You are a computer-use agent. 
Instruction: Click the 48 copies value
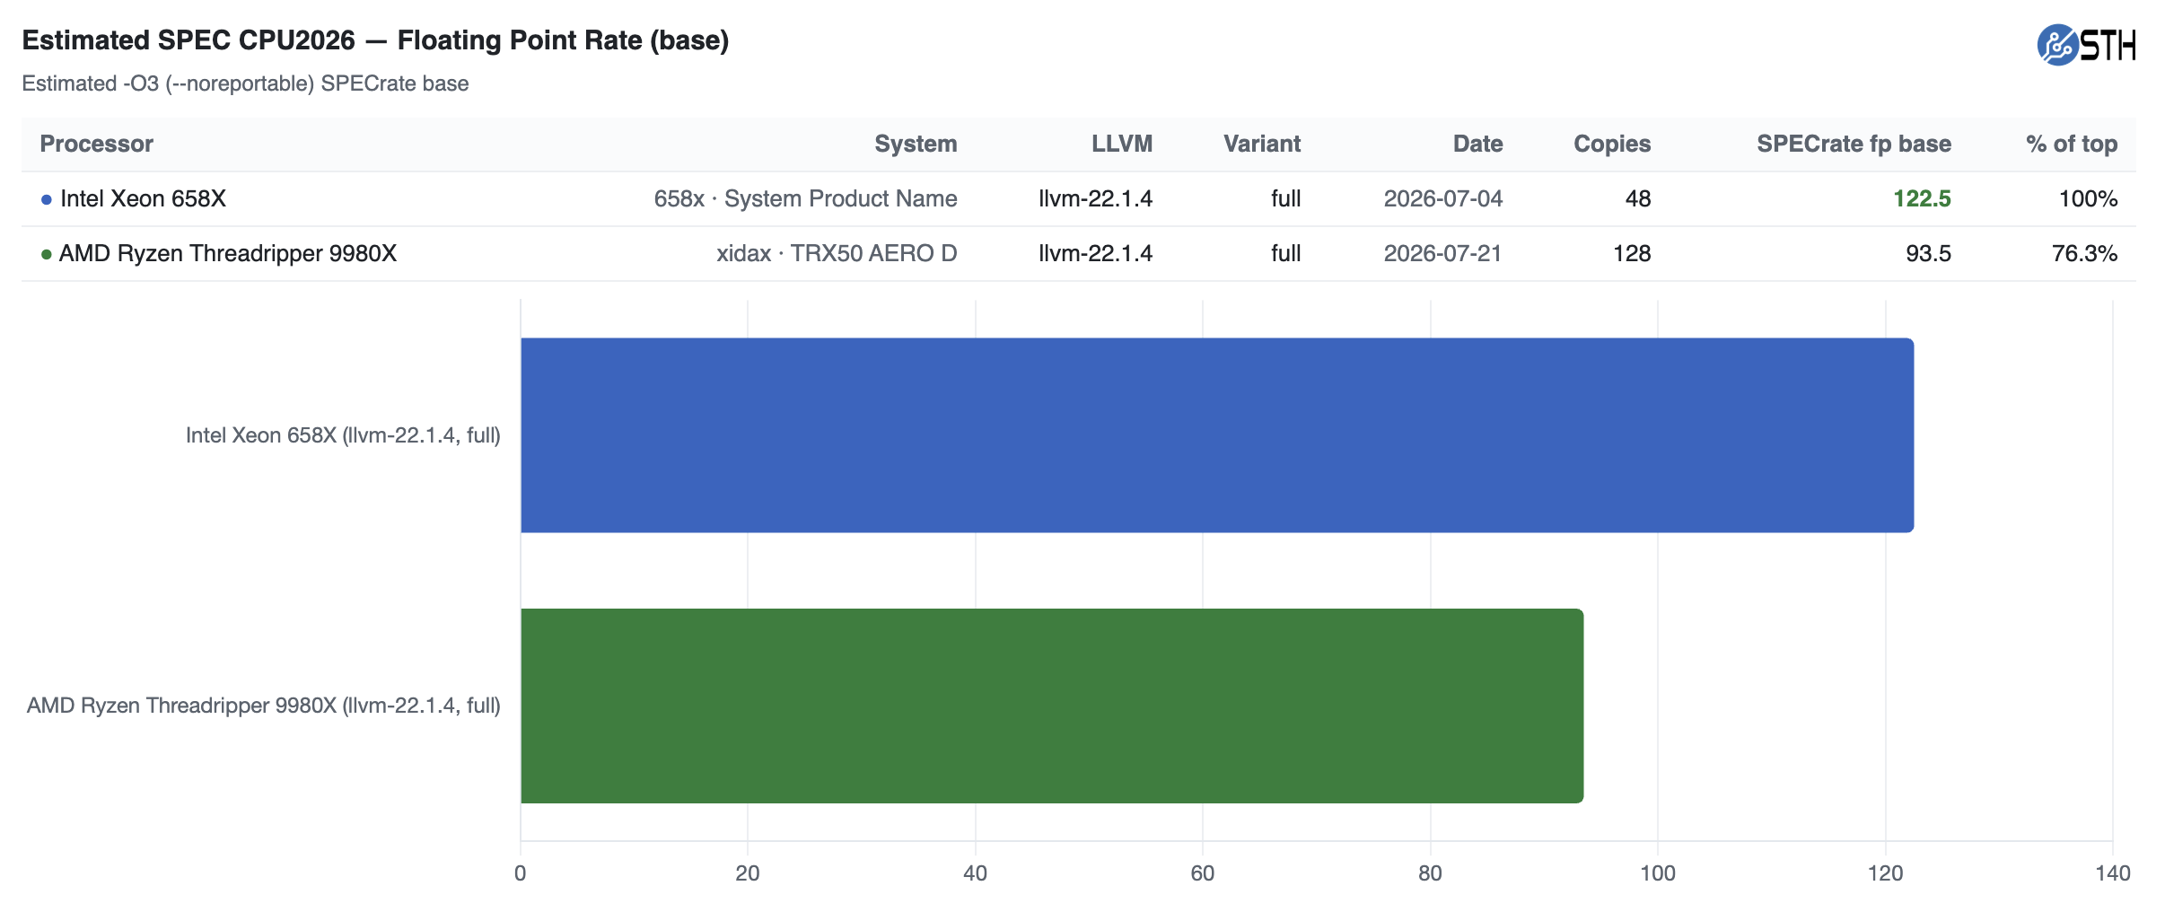pyautogui.click(x=1638, y=198)
